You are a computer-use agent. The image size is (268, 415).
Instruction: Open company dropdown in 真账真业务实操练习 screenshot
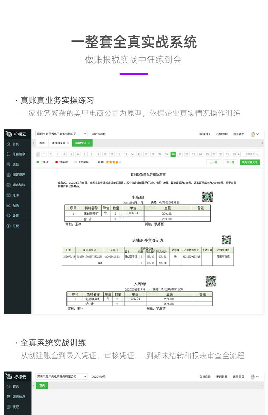(x=61, y=134)
